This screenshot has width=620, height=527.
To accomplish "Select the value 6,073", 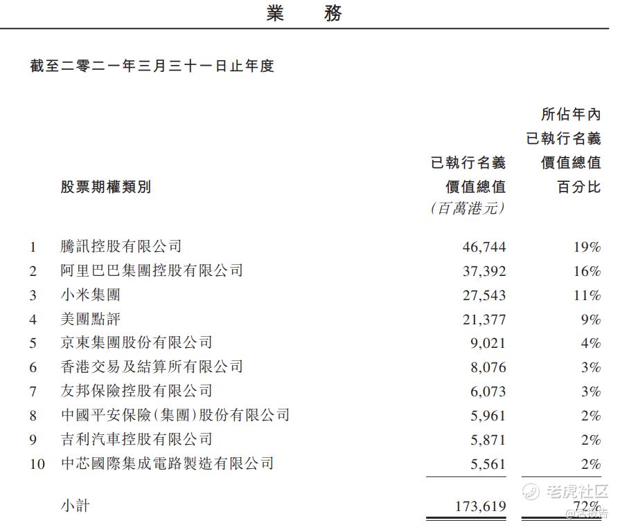I will click(x=488, y=391).
